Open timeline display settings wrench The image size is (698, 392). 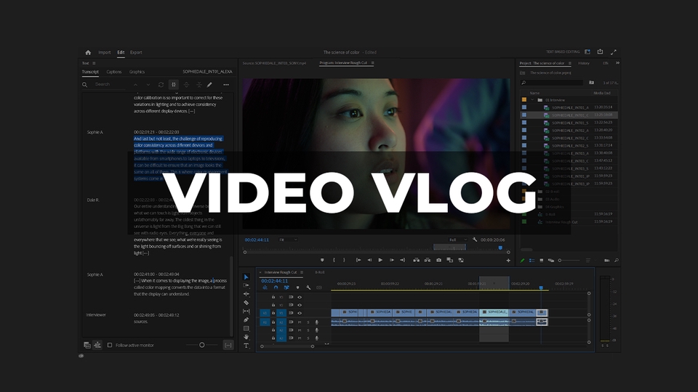click(308, 287)
